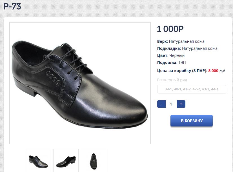This screenshot has height=172, width=233.
Task: Click the P-73 product title
Action: click(x=12, y=6)
